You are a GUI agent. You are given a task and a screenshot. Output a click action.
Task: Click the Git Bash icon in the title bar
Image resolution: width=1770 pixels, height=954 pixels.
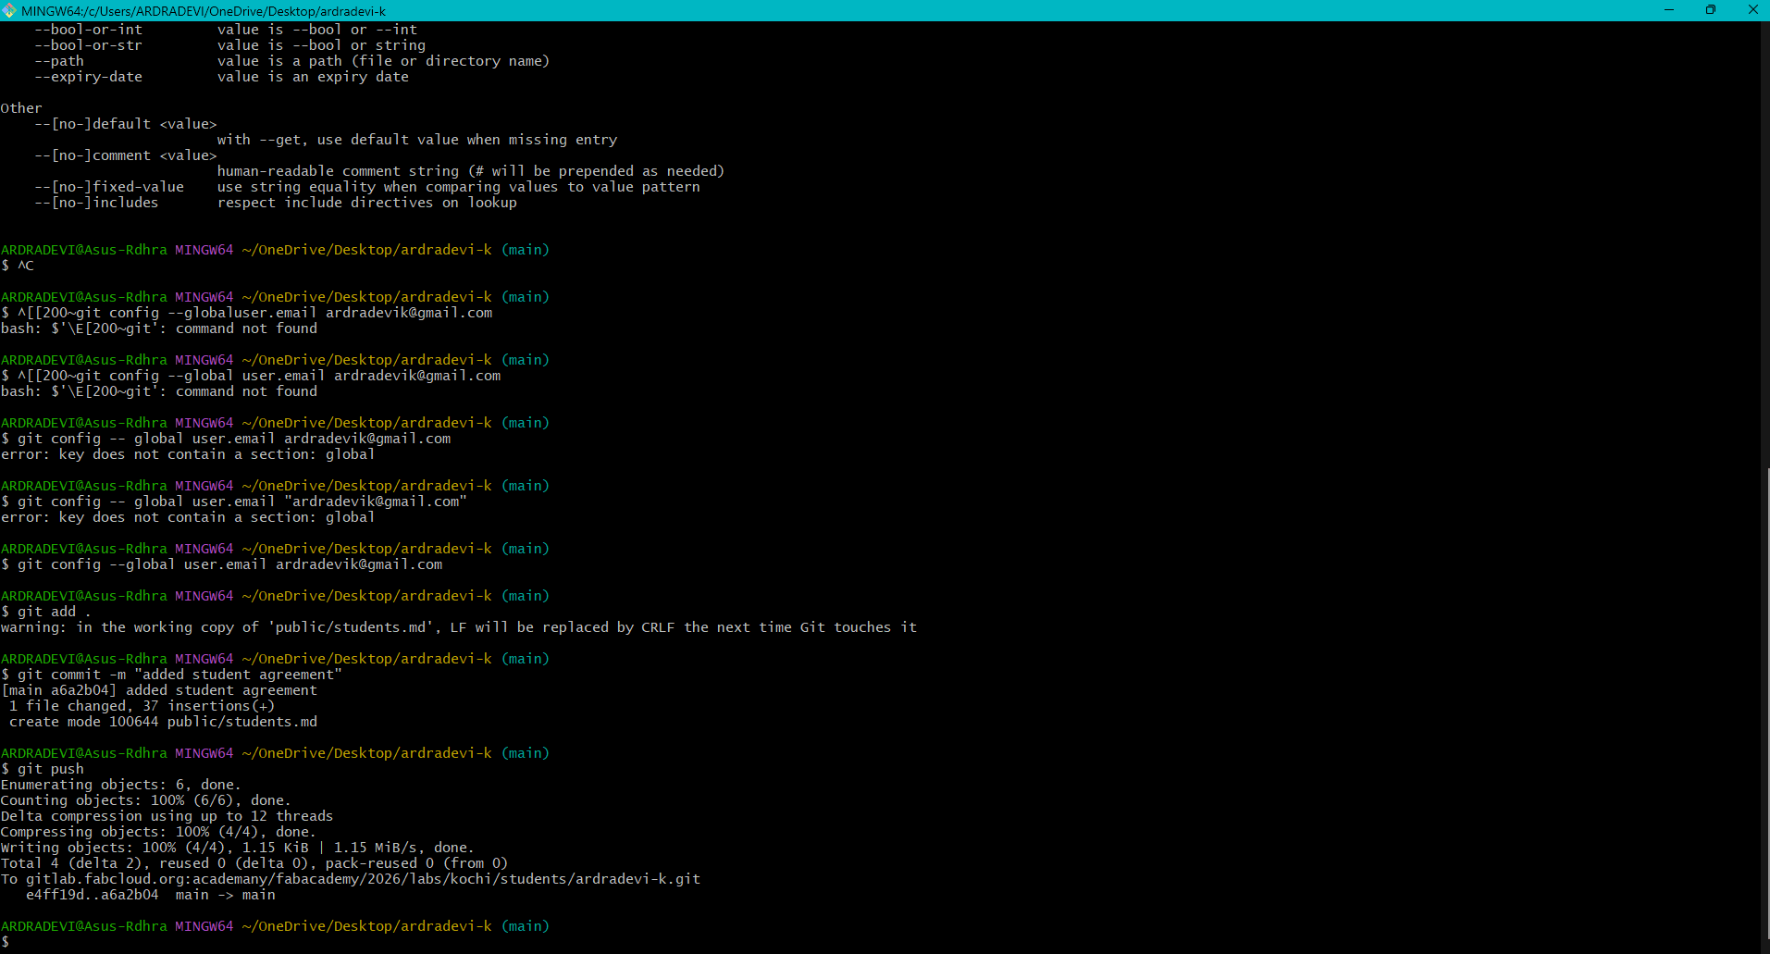pyautogui.click(x=9, y=10)
